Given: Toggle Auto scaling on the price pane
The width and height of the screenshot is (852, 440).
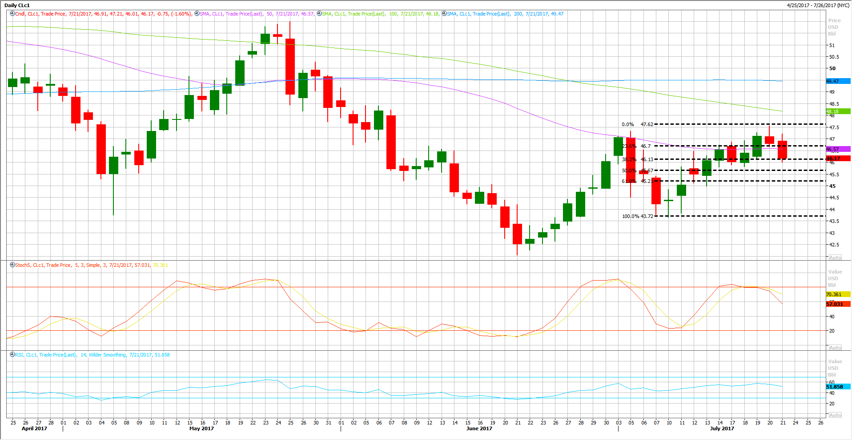Looking at the screenshot, I should (x=835, y=258).
